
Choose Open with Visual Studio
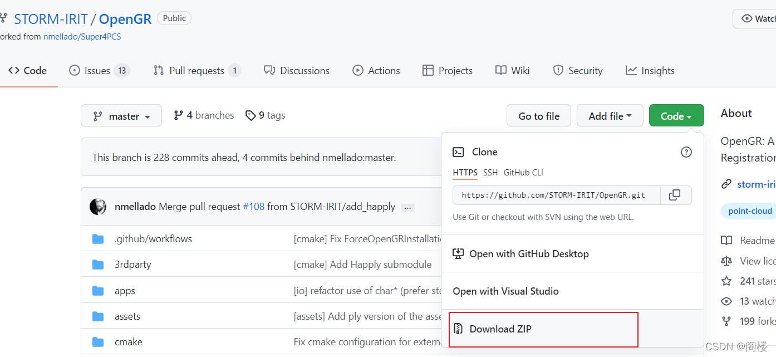click(572, 291)
